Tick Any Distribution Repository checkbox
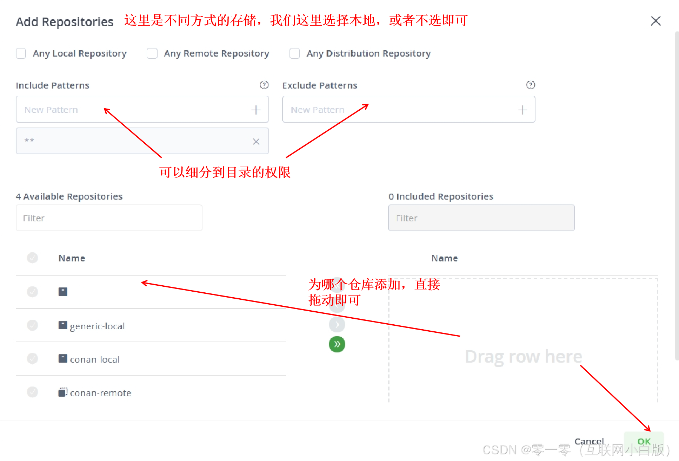This screenshot has width=679, height=461. coord(294,53)
